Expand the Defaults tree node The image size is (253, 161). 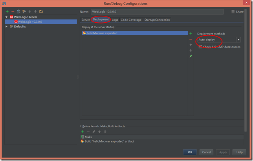click(x=6, y=26)
